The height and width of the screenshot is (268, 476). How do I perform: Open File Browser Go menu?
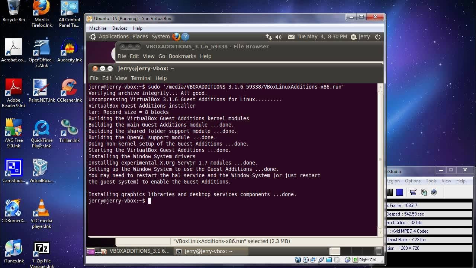(162, 56)
